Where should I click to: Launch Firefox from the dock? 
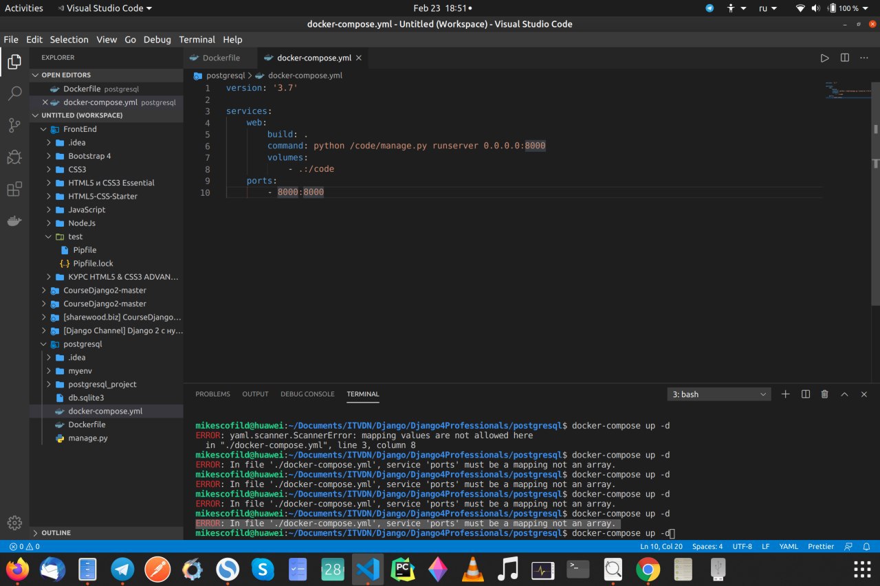(x=17, y=569)
